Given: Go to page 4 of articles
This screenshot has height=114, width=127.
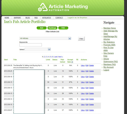Looking at the screenshot, I should tap(49, 57).
